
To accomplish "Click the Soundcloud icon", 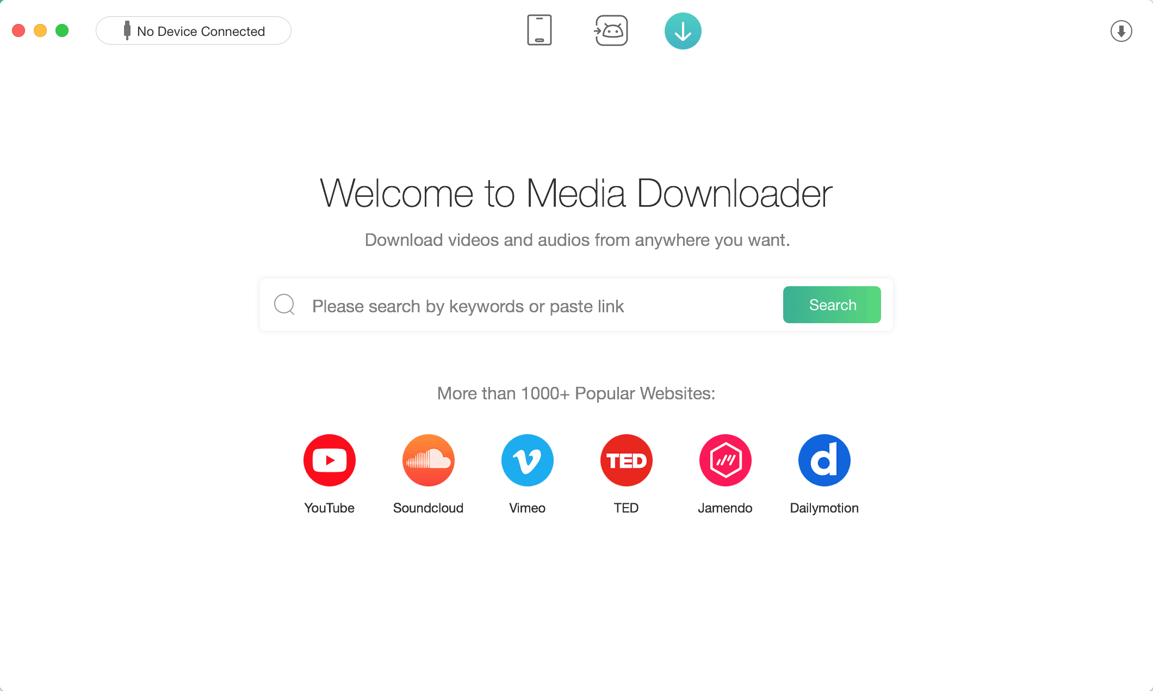I will [x=428, y=460].
